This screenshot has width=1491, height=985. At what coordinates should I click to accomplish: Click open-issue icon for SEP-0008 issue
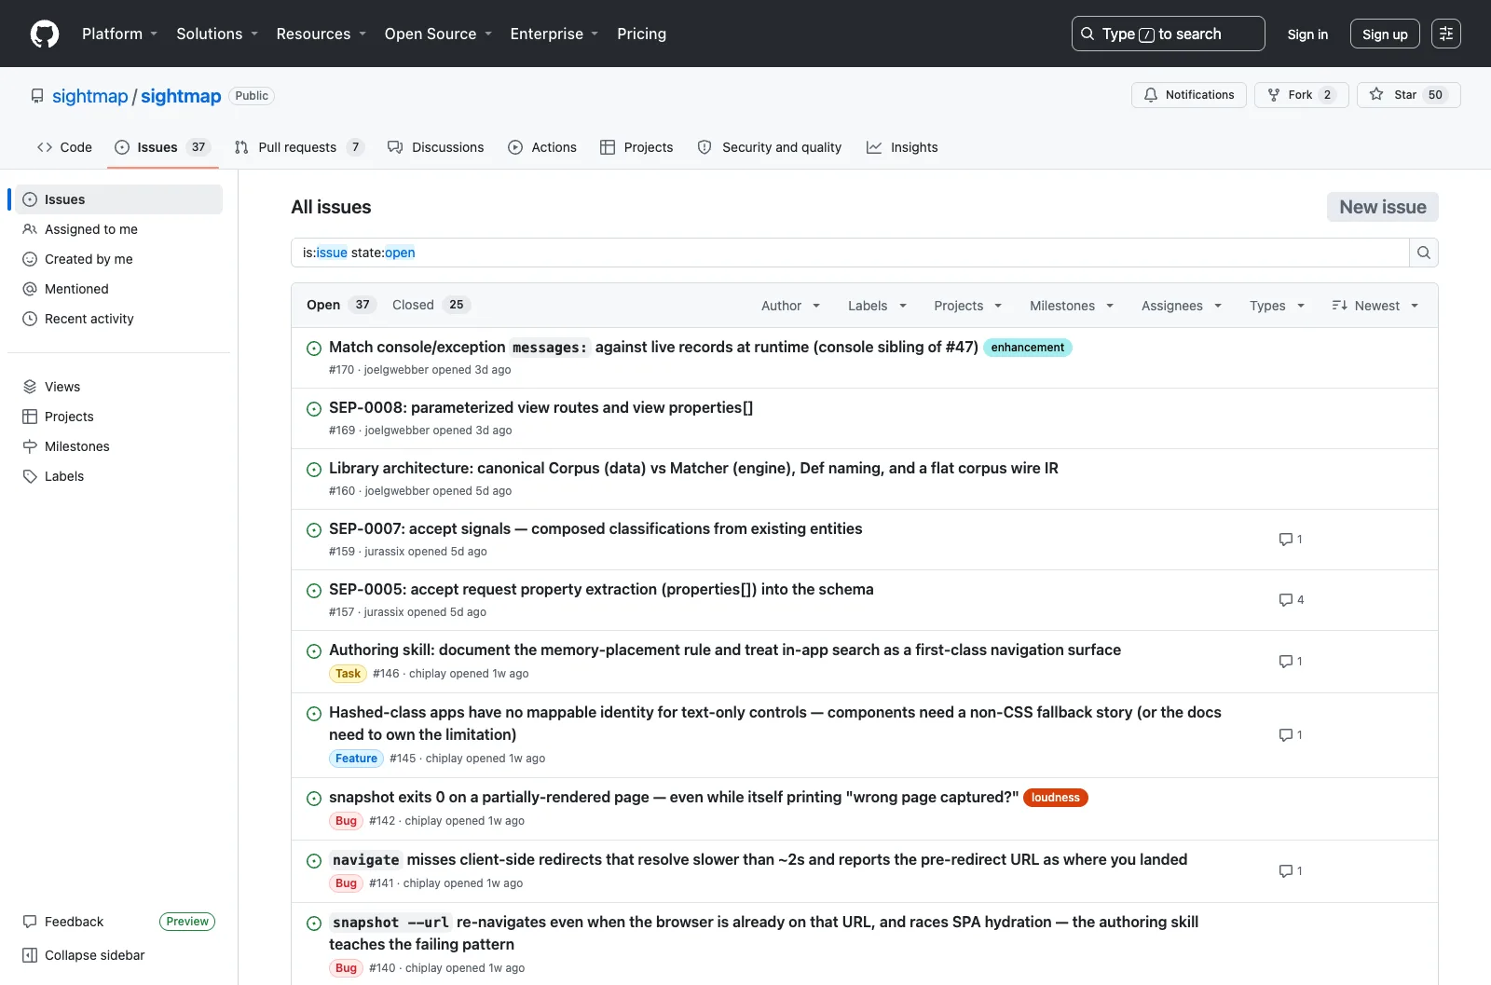pyautogui.click(x=314, y=409)
